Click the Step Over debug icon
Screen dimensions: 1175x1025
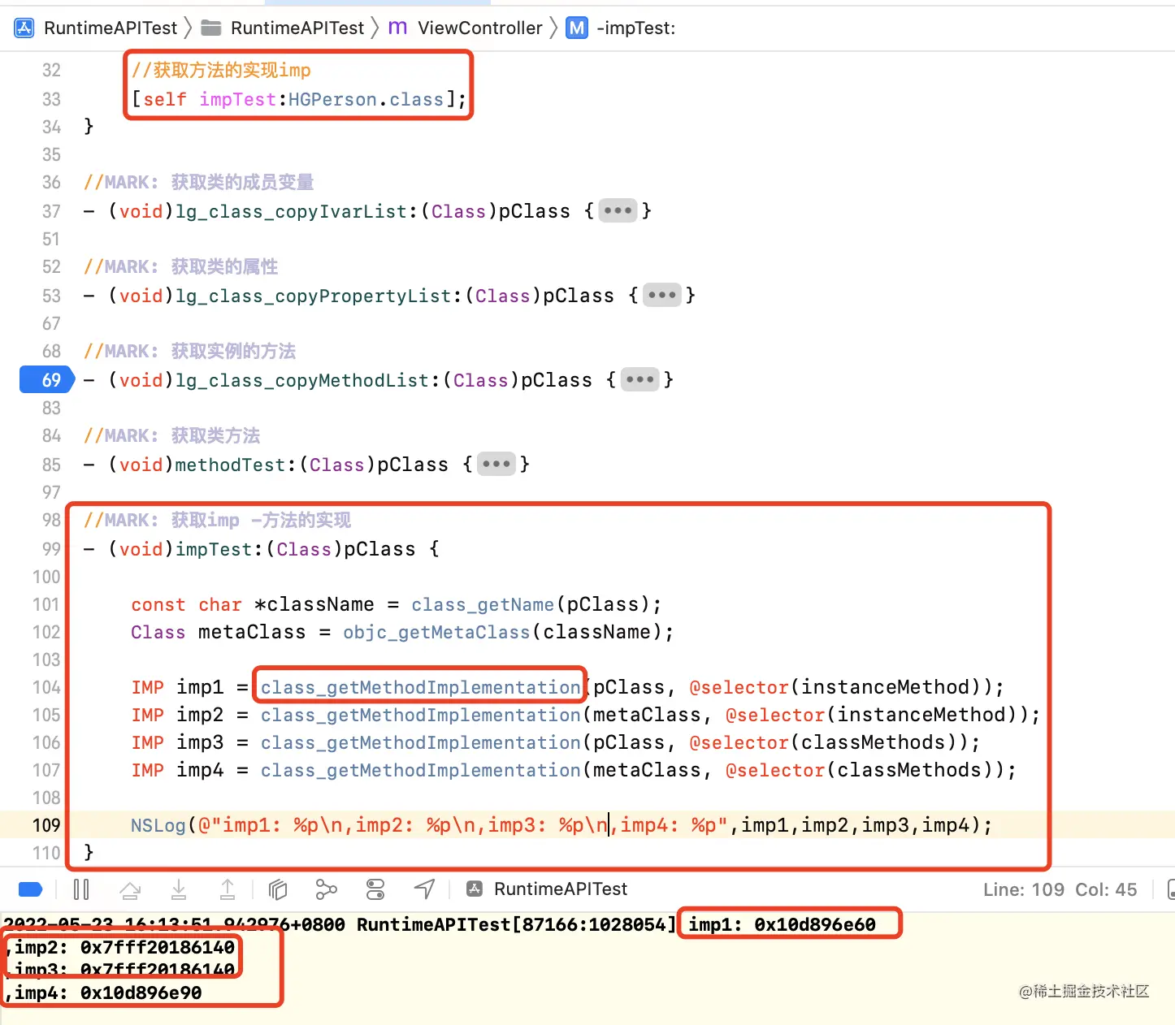click(130, 889)
